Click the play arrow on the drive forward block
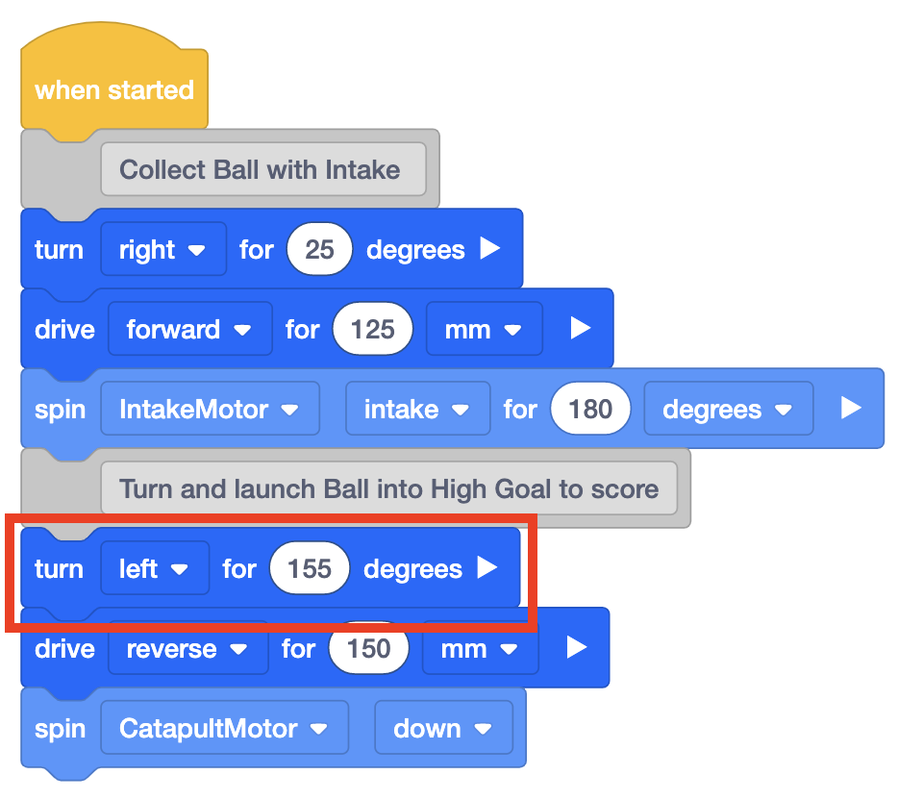The image size is (898, 800). pos(580,329)
